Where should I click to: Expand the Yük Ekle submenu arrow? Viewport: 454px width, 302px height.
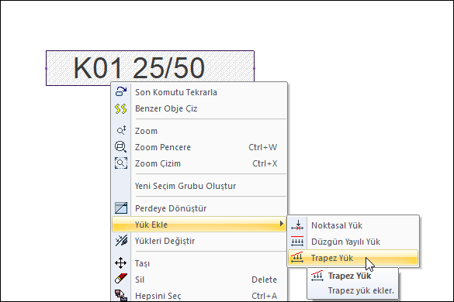pyautogui.click(x=281, y=224)
